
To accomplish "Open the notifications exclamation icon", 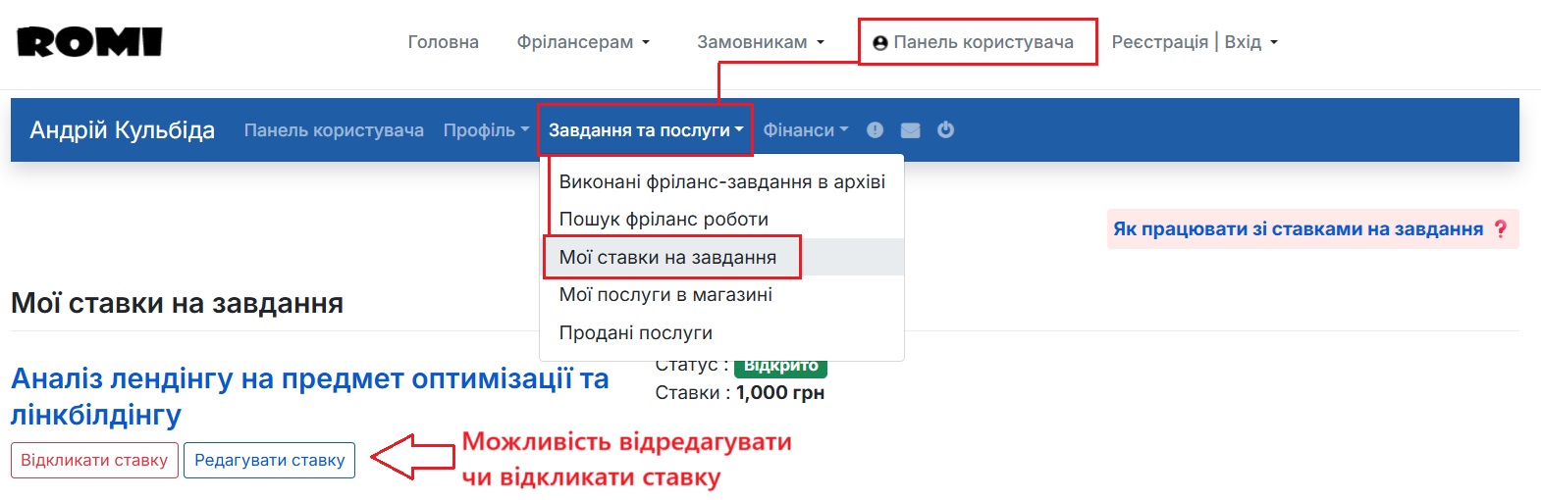I will 876,130.
